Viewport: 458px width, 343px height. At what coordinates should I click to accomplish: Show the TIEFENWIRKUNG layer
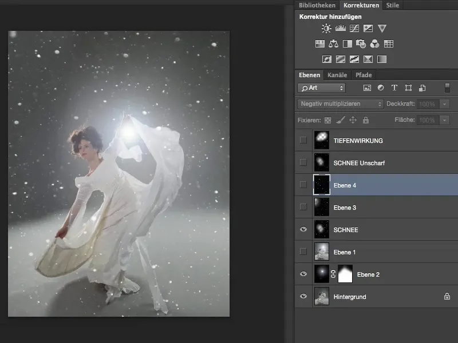(x=303, y=141)
